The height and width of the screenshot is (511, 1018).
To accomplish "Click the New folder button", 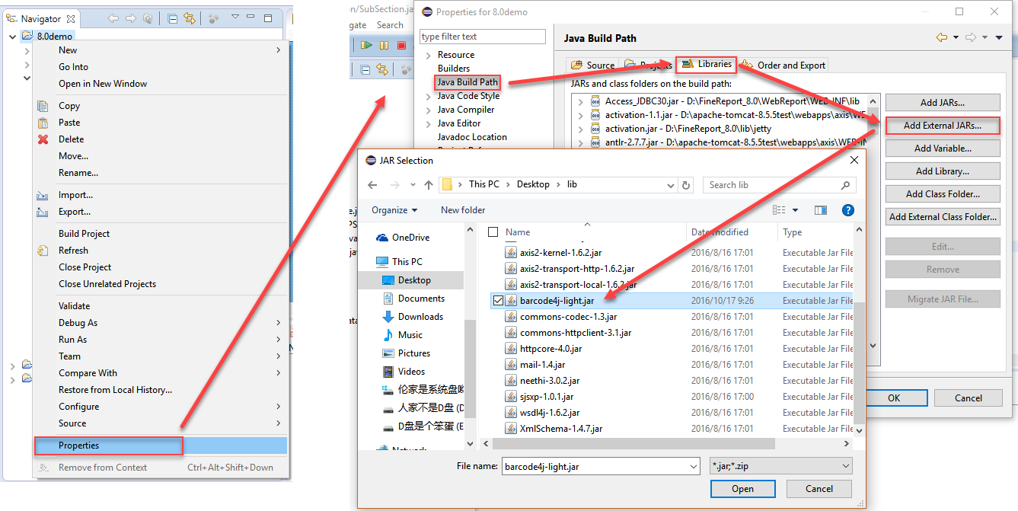I will (x=463, y=210).
